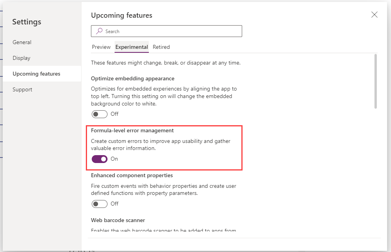The height and width of the screenshot is (252, 391).
Task: Select the Experimental tab
Action: click(132, 47)
